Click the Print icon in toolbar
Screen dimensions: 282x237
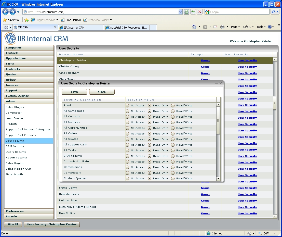pyautogui.click(x=222, y=27)
